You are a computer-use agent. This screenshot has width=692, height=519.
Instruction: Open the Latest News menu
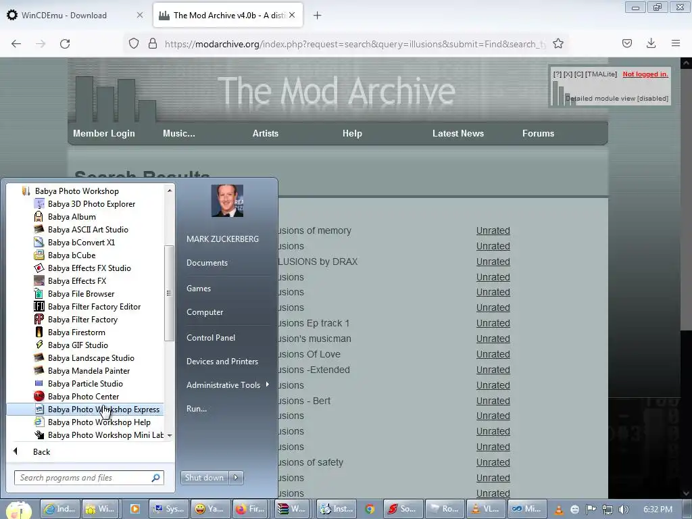458,133
